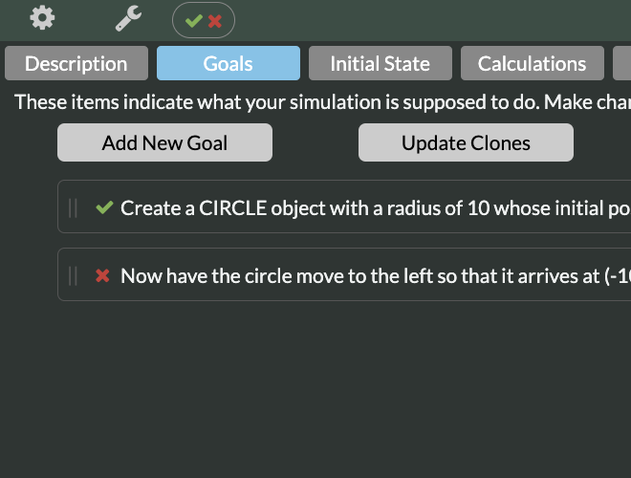Click the goals instruction text line
The width and height of the screenshot is (631, 478).
pyautogui.click(x=323, y=102)
